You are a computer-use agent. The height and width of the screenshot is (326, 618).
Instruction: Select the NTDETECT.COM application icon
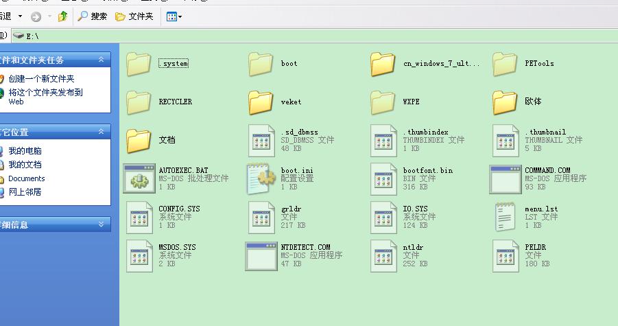(x=261, y=256)
